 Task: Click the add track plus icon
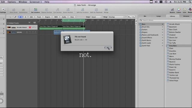[x=29, y=22]
